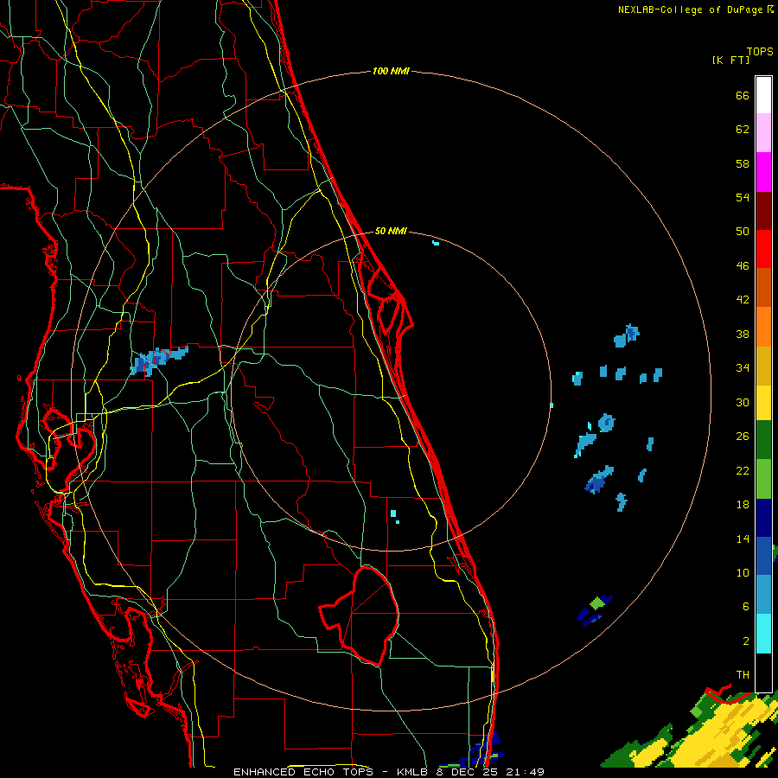778x778 pixels.
Task: Pick the light pink legend swatch
Action: tap(763, 132)
